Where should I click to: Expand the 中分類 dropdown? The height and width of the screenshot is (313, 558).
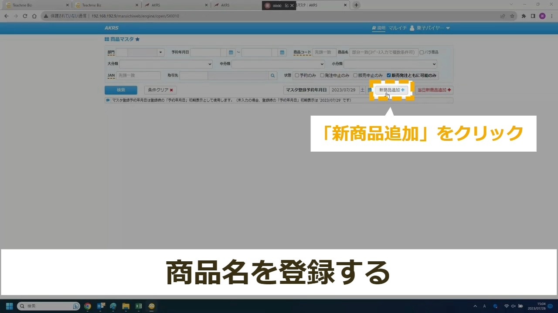coord(278,64)
